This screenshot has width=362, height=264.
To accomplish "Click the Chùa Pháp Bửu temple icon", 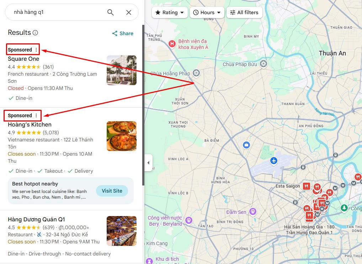I will pos(263,63).
